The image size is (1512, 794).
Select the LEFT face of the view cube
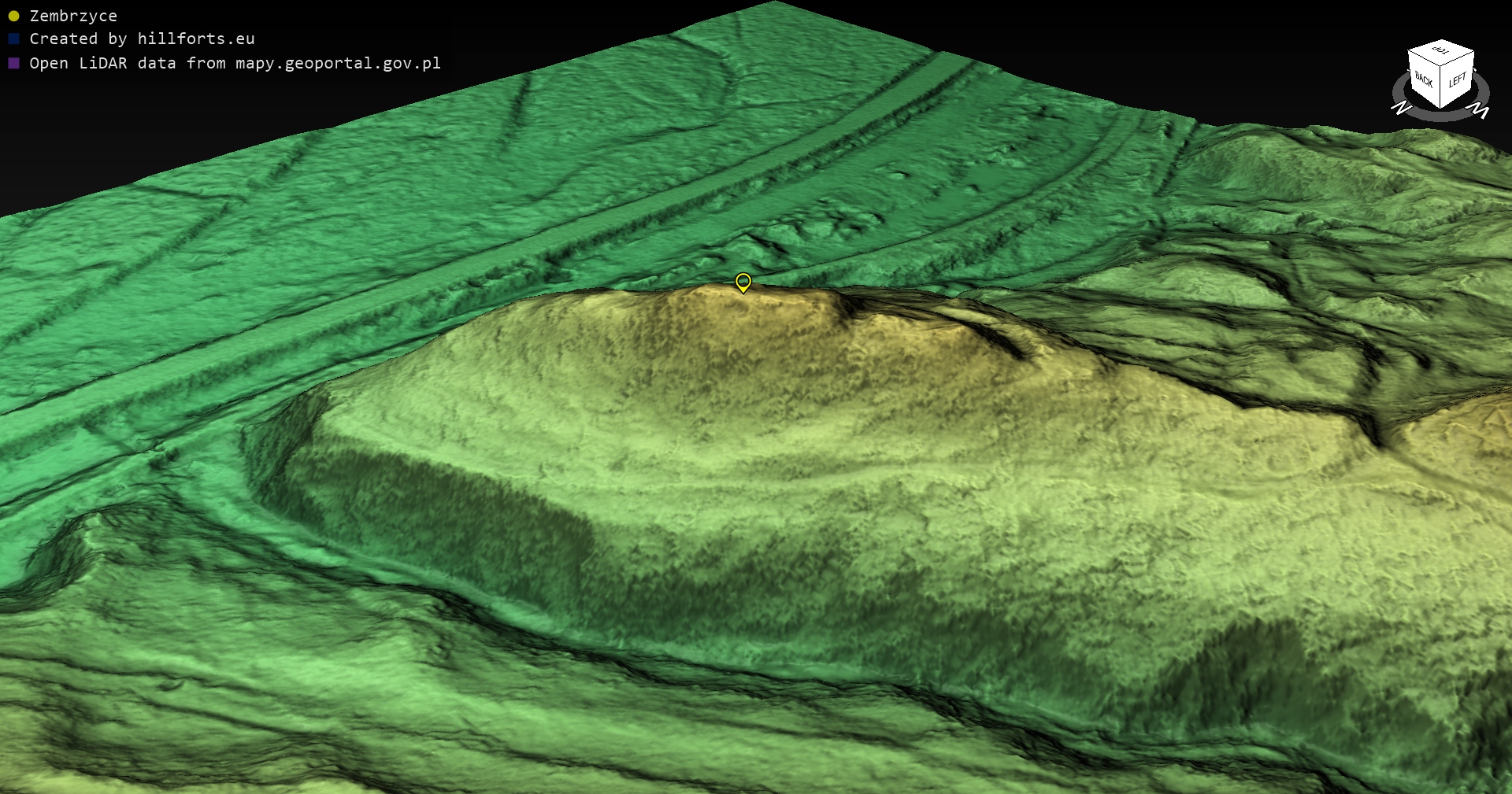pyautogui.click(x=1457, y=80)
